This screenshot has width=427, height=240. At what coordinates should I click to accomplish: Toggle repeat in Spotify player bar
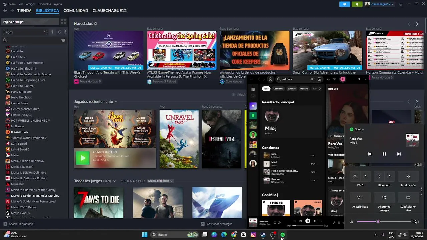click(x=321, y=221)
